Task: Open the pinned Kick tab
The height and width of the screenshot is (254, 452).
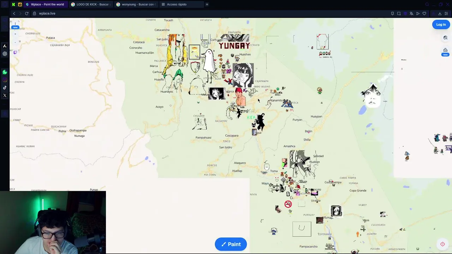Action: point(13,4)
